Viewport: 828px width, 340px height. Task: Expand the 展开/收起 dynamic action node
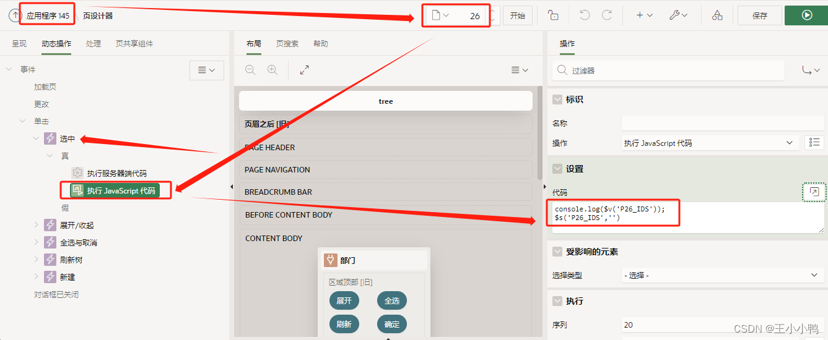(36, 225)
